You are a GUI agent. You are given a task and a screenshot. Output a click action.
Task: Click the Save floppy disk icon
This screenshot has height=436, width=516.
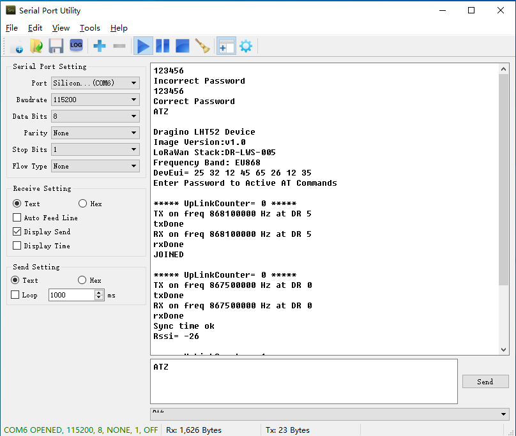pos(56,46)
